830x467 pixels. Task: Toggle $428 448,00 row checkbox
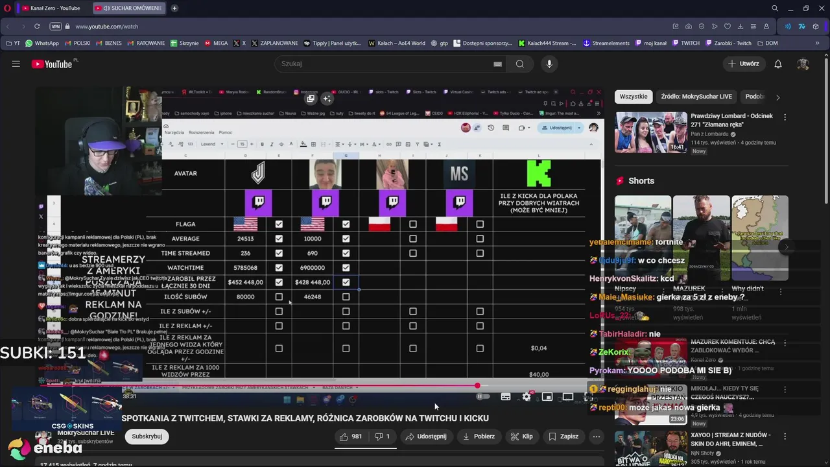346,282
